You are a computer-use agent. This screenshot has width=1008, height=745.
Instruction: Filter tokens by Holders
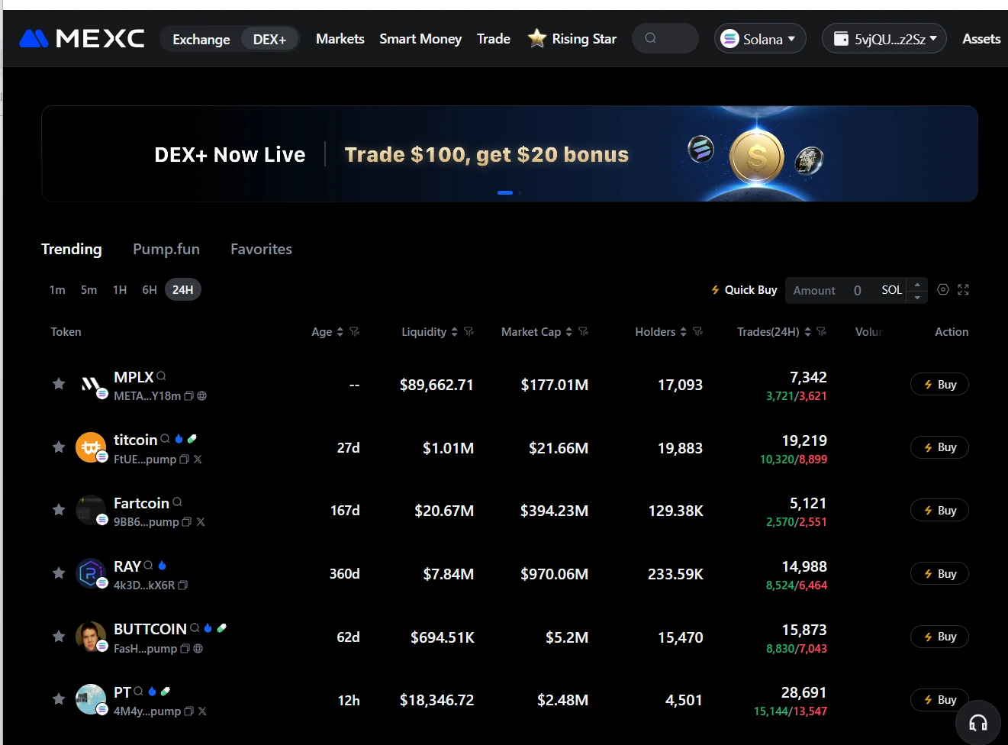tap(697, 331)
